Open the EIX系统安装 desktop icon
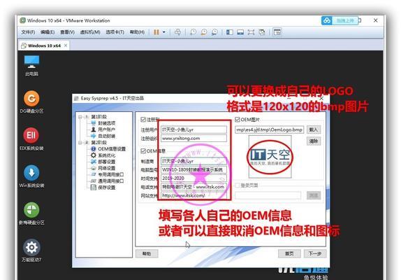 pos(31,139)
